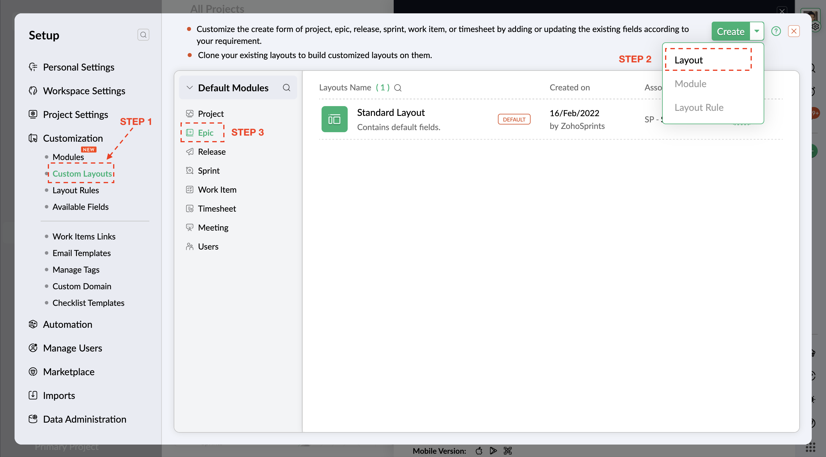Click the green Standard Layout icon
The width and height of the screenshot is (826, 457).
pyautogui.click(x=334, y=119)
